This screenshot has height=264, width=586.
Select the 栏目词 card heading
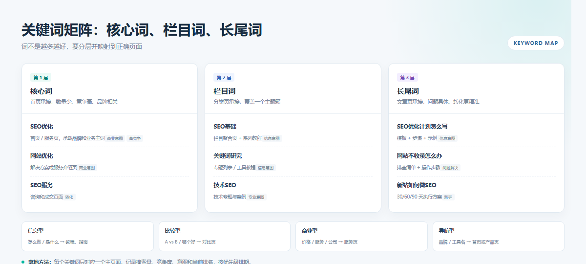click(x=225, y=91)
